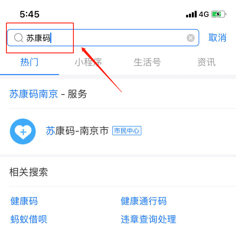The image size is (236, 233).
Task: Clear search text with the X icon
Action: click(x=191, y=38)
